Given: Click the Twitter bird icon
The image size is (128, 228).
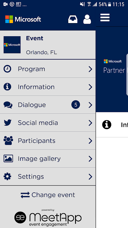Looking at the screenshot, I should (8, 123).
